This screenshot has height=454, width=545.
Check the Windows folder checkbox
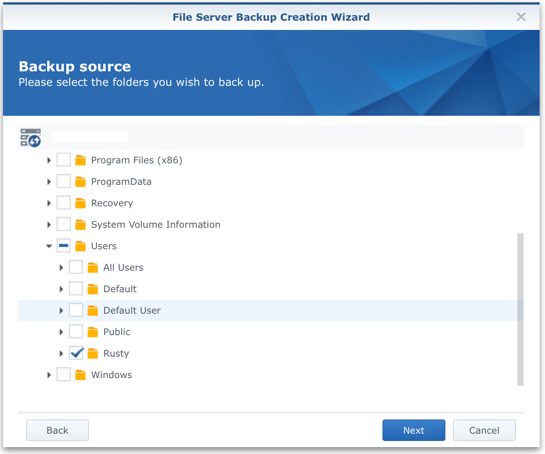(64, 374)
